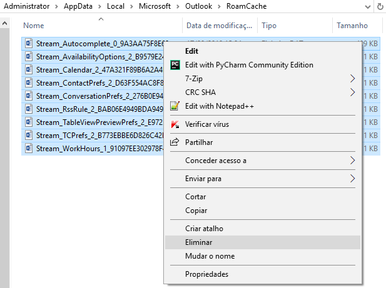Screen dimensions: 386x288
Task: Select the Stream_AvailabilityOptions_2 file name
Action: [99, 57]
